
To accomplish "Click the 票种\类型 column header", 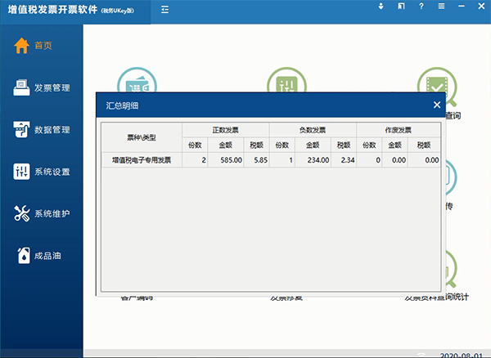I will click(x=141, y=136).
